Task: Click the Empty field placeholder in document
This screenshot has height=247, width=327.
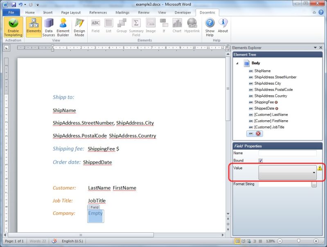Action: pyautogui.click(x=95, y=213)
